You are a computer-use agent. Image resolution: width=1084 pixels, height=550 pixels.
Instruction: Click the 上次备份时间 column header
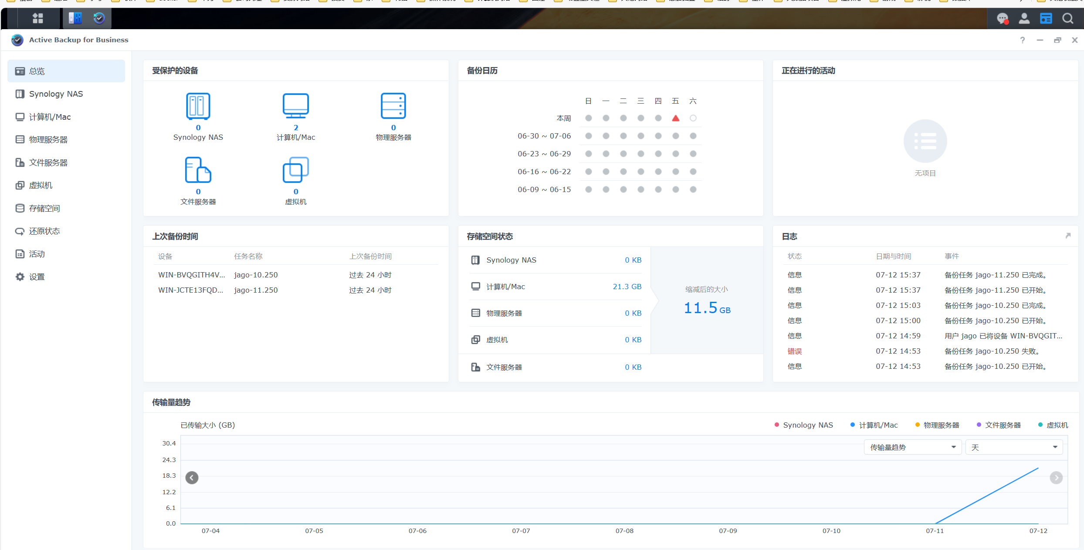tap(370, 256)
